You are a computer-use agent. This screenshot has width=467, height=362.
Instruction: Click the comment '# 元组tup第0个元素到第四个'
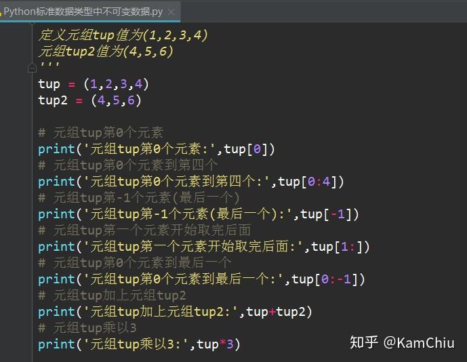pyautogui.click(x=128, y=165)
